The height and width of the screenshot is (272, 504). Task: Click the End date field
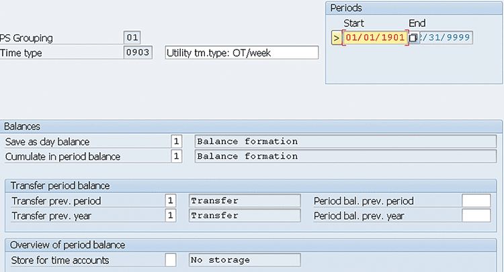446,38
